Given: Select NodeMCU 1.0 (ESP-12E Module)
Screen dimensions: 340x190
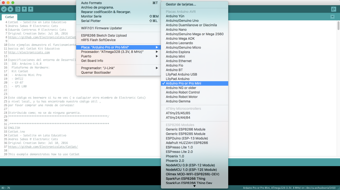Looking at the screenshot, I should [195, 170].
